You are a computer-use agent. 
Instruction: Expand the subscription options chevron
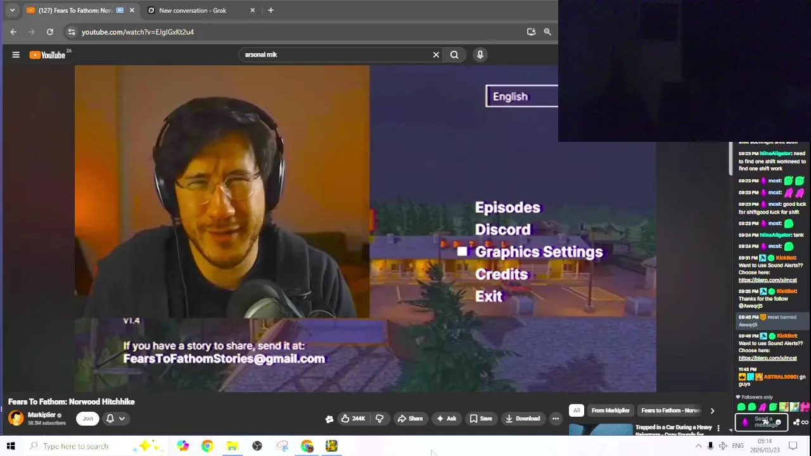coord(122,419)
